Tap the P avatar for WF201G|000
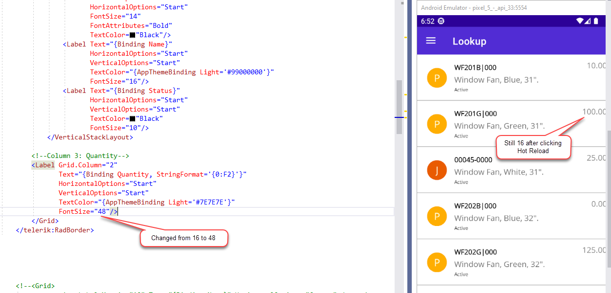 [437, 124]
